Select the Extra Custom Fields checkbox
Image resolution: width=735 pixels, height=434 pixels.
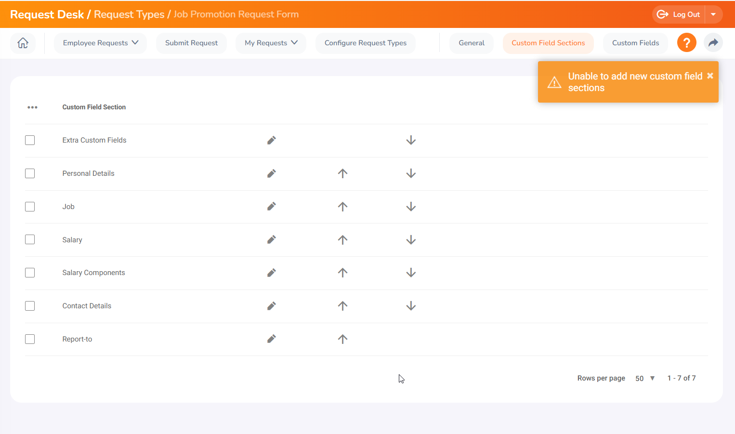[29, 140]
